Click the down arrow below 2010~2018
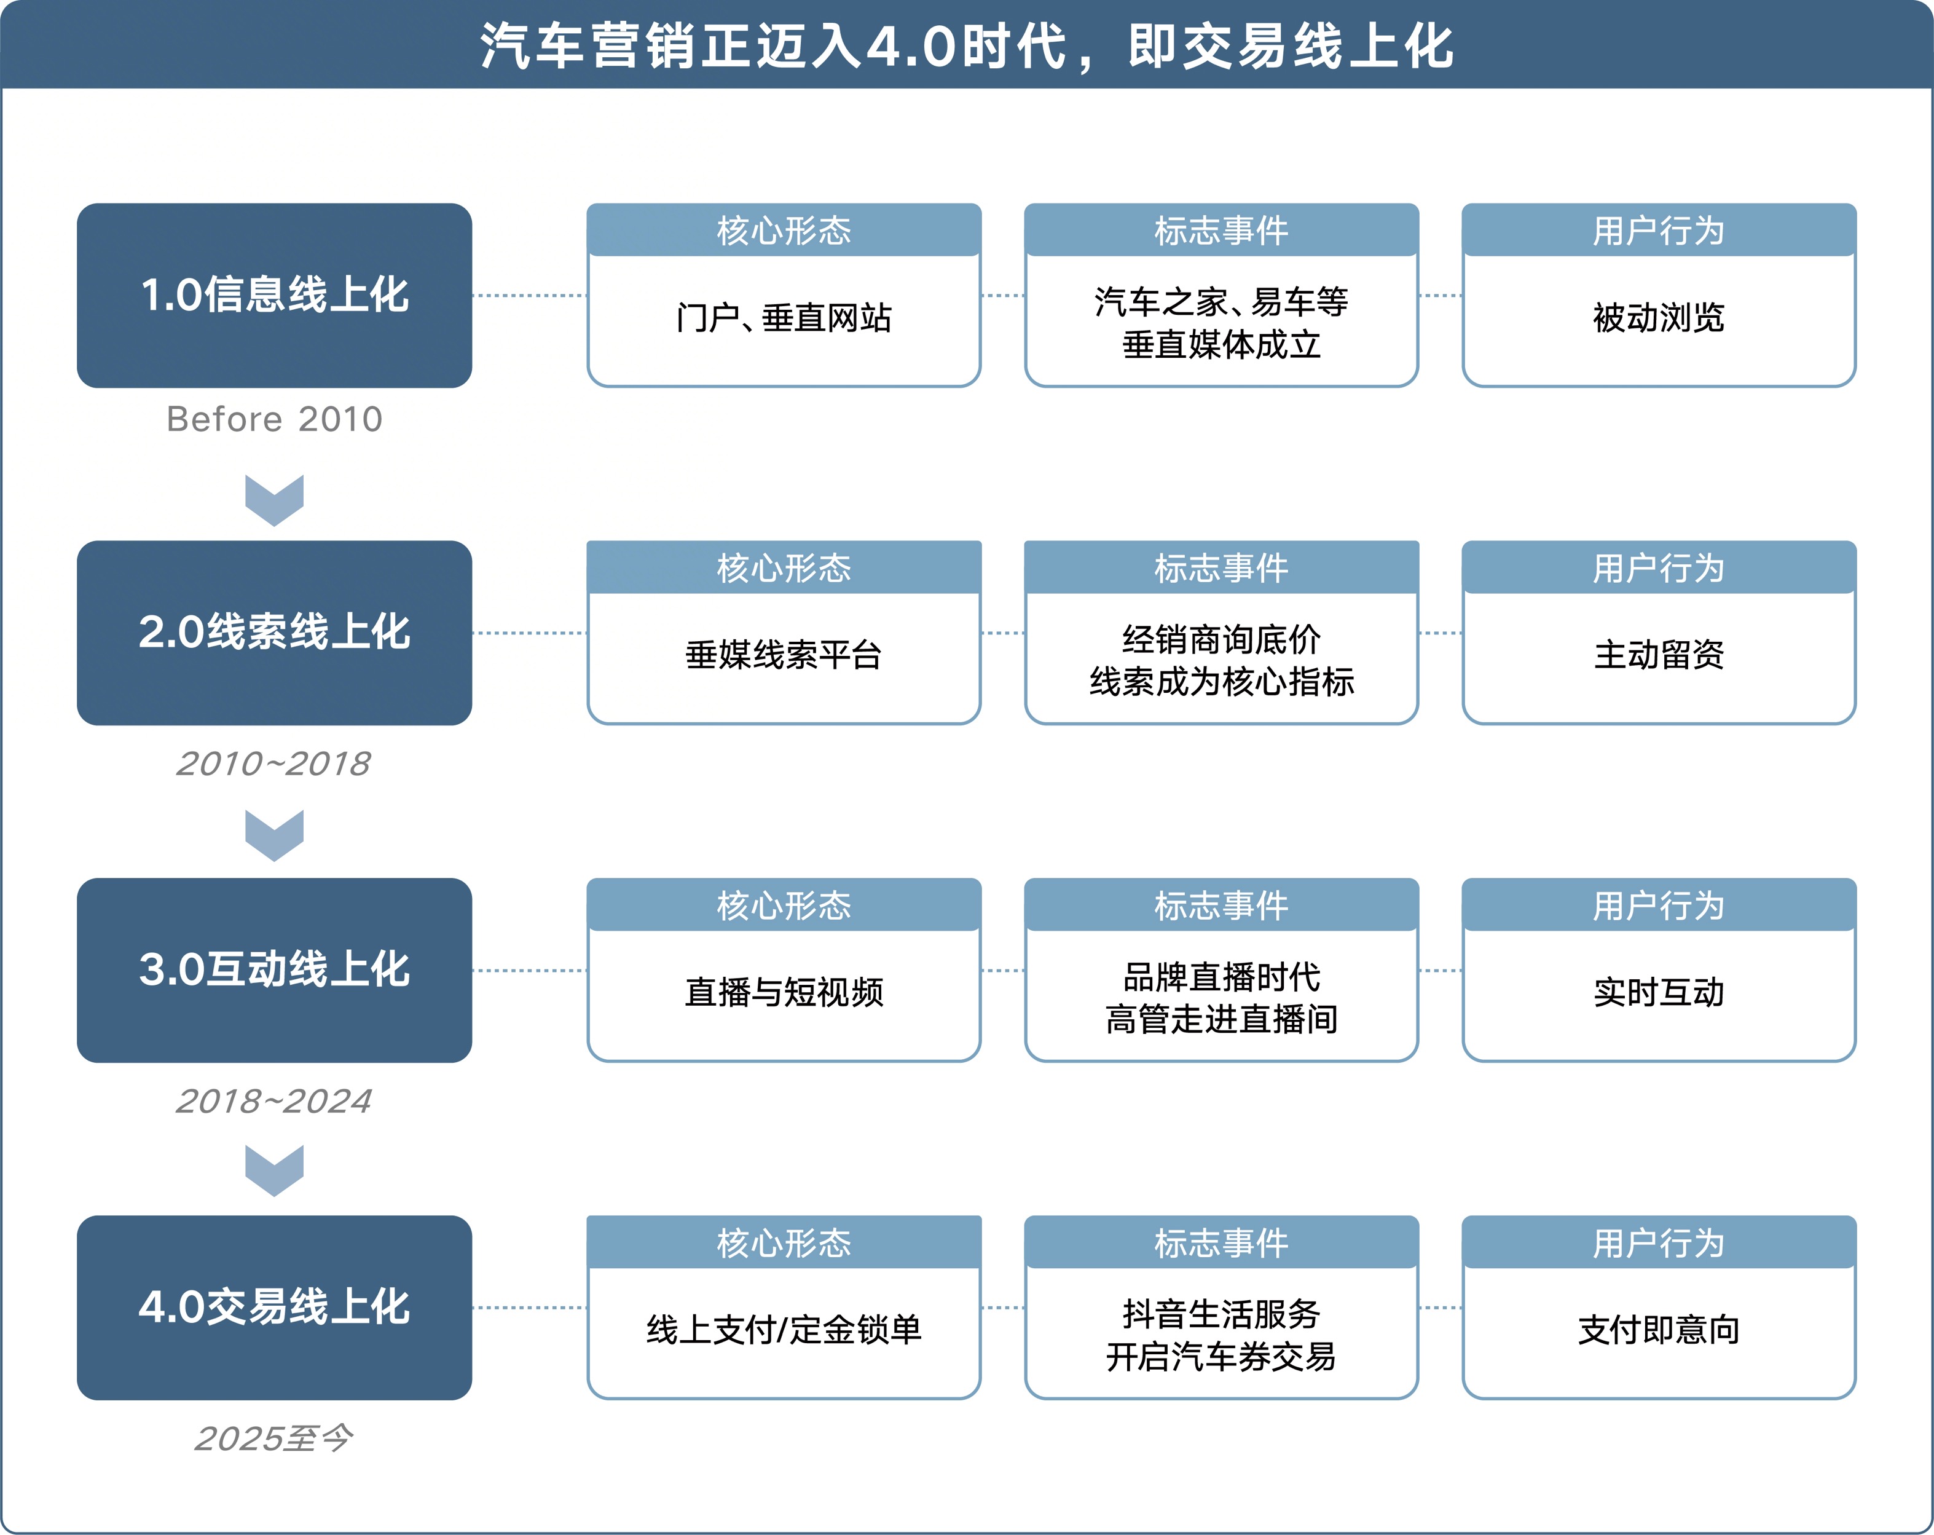The height and width of the screenshot is (1535, 1934). pyautogui.click(x=275, y=835)
